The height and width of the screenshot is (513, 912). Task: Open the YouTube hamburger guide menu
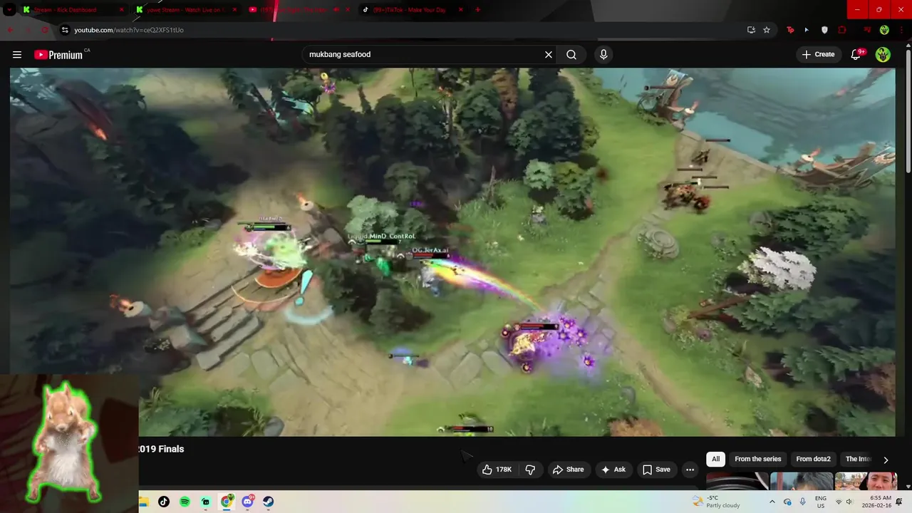click(x=17, y=55)
